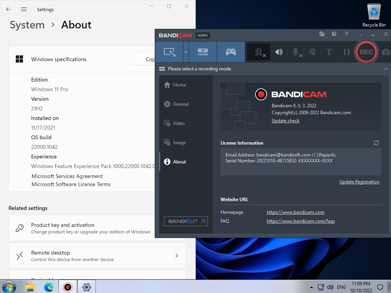Switch ENG input language indicator
391x293 pixels.
pyautogui.click(x=341, y=287)
